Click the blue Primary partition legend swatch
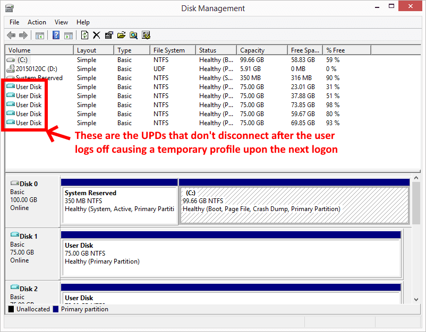The image size is (426, 332). (x=56, y=309)
